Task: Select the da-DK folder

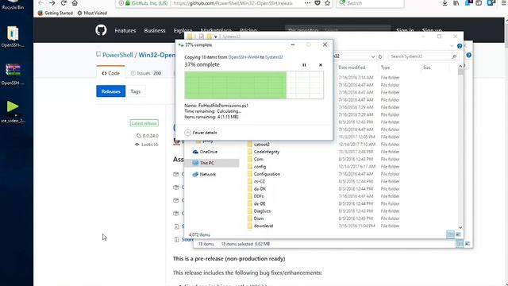Action: tap(256, 189)
